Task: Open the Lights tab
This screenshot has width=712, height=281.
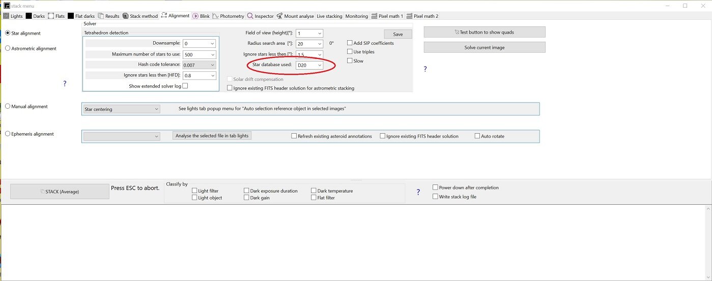Action: [x=13, y=16]
